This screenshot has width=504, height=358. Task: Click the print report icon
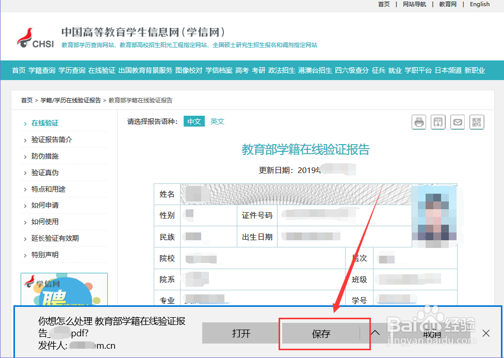(419, 122)
